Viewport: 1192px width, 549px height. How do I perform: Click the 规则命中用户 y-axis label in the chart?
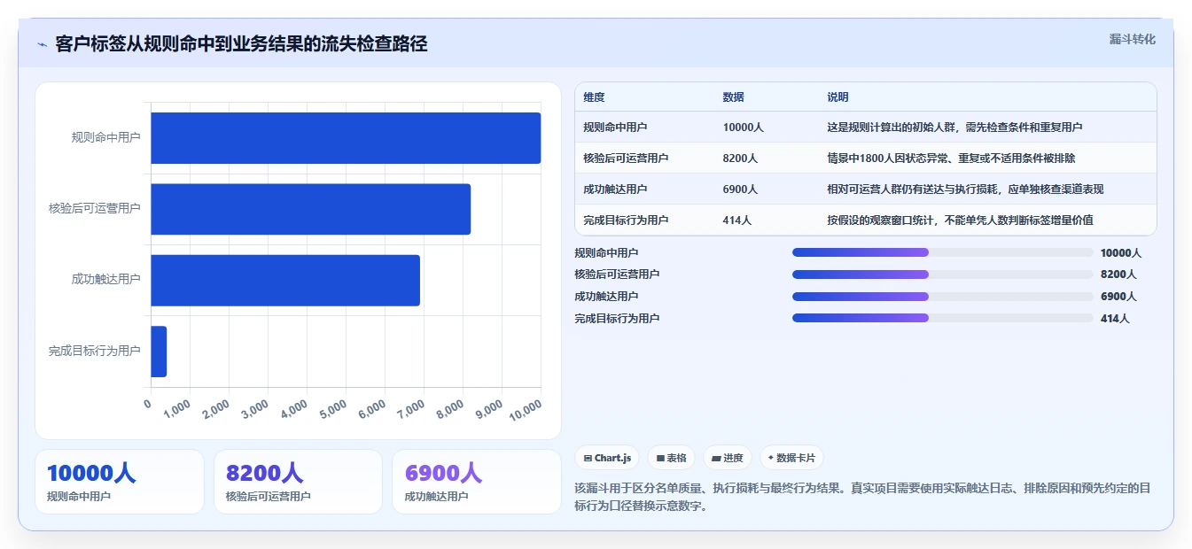point(106,138)
